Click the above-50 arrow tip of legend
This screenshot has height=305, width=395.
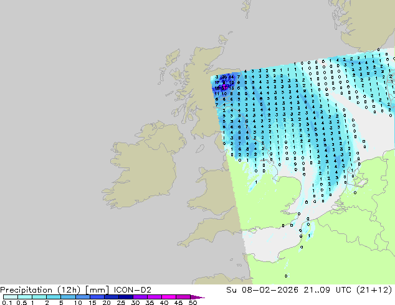(x=197, y=297)
